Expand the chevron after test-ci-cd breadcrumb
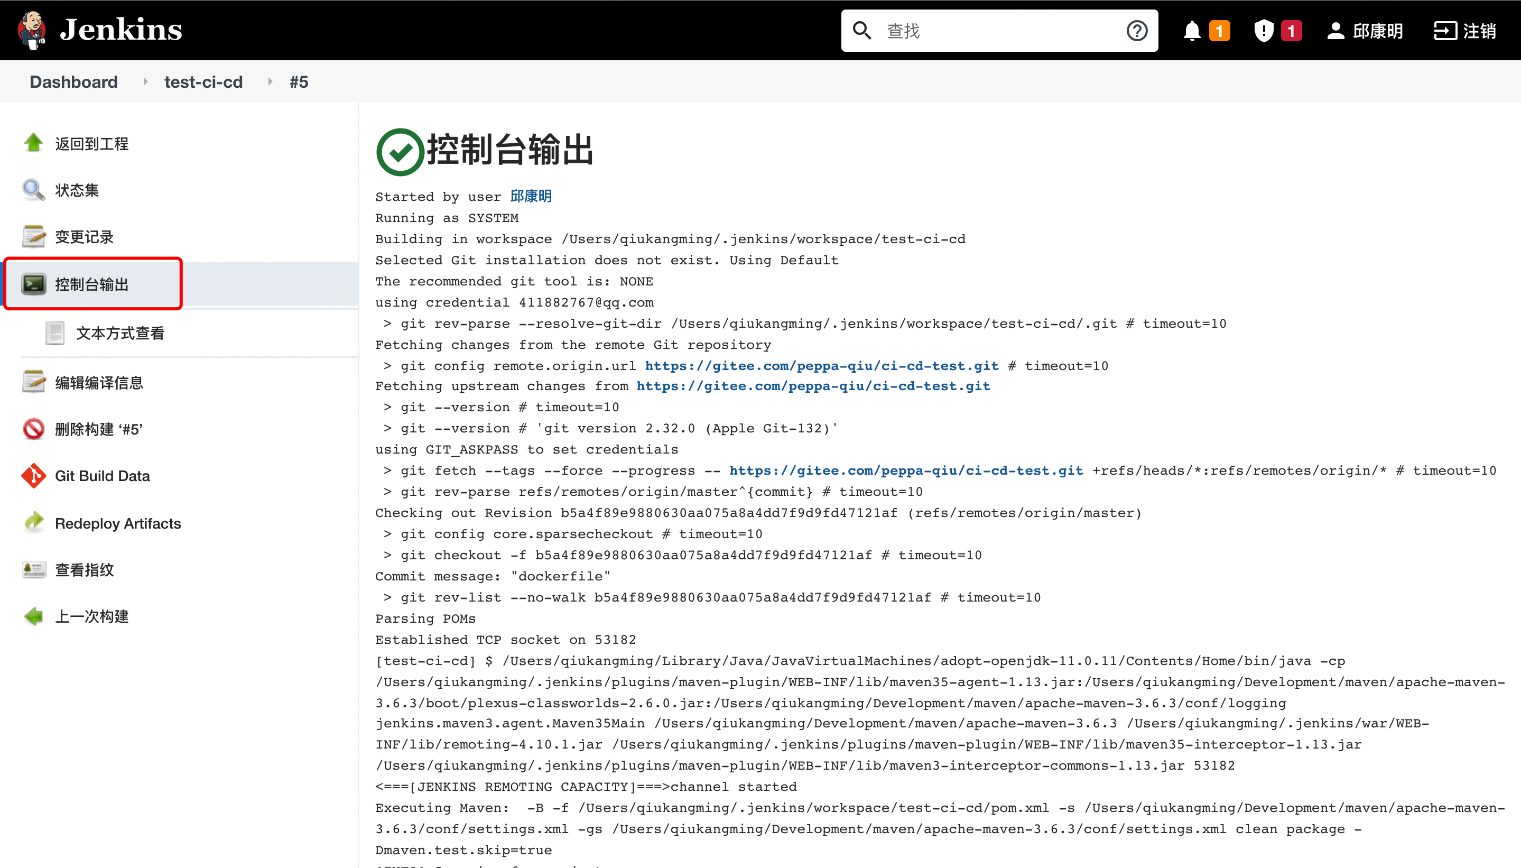The height and width of the screenshot is (868, 1521). (270, 82)
